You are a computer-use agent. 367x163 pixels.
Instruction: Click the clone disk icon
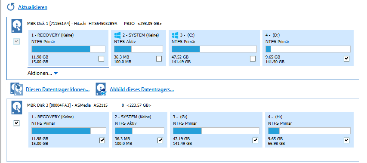(x=17, y=89)
